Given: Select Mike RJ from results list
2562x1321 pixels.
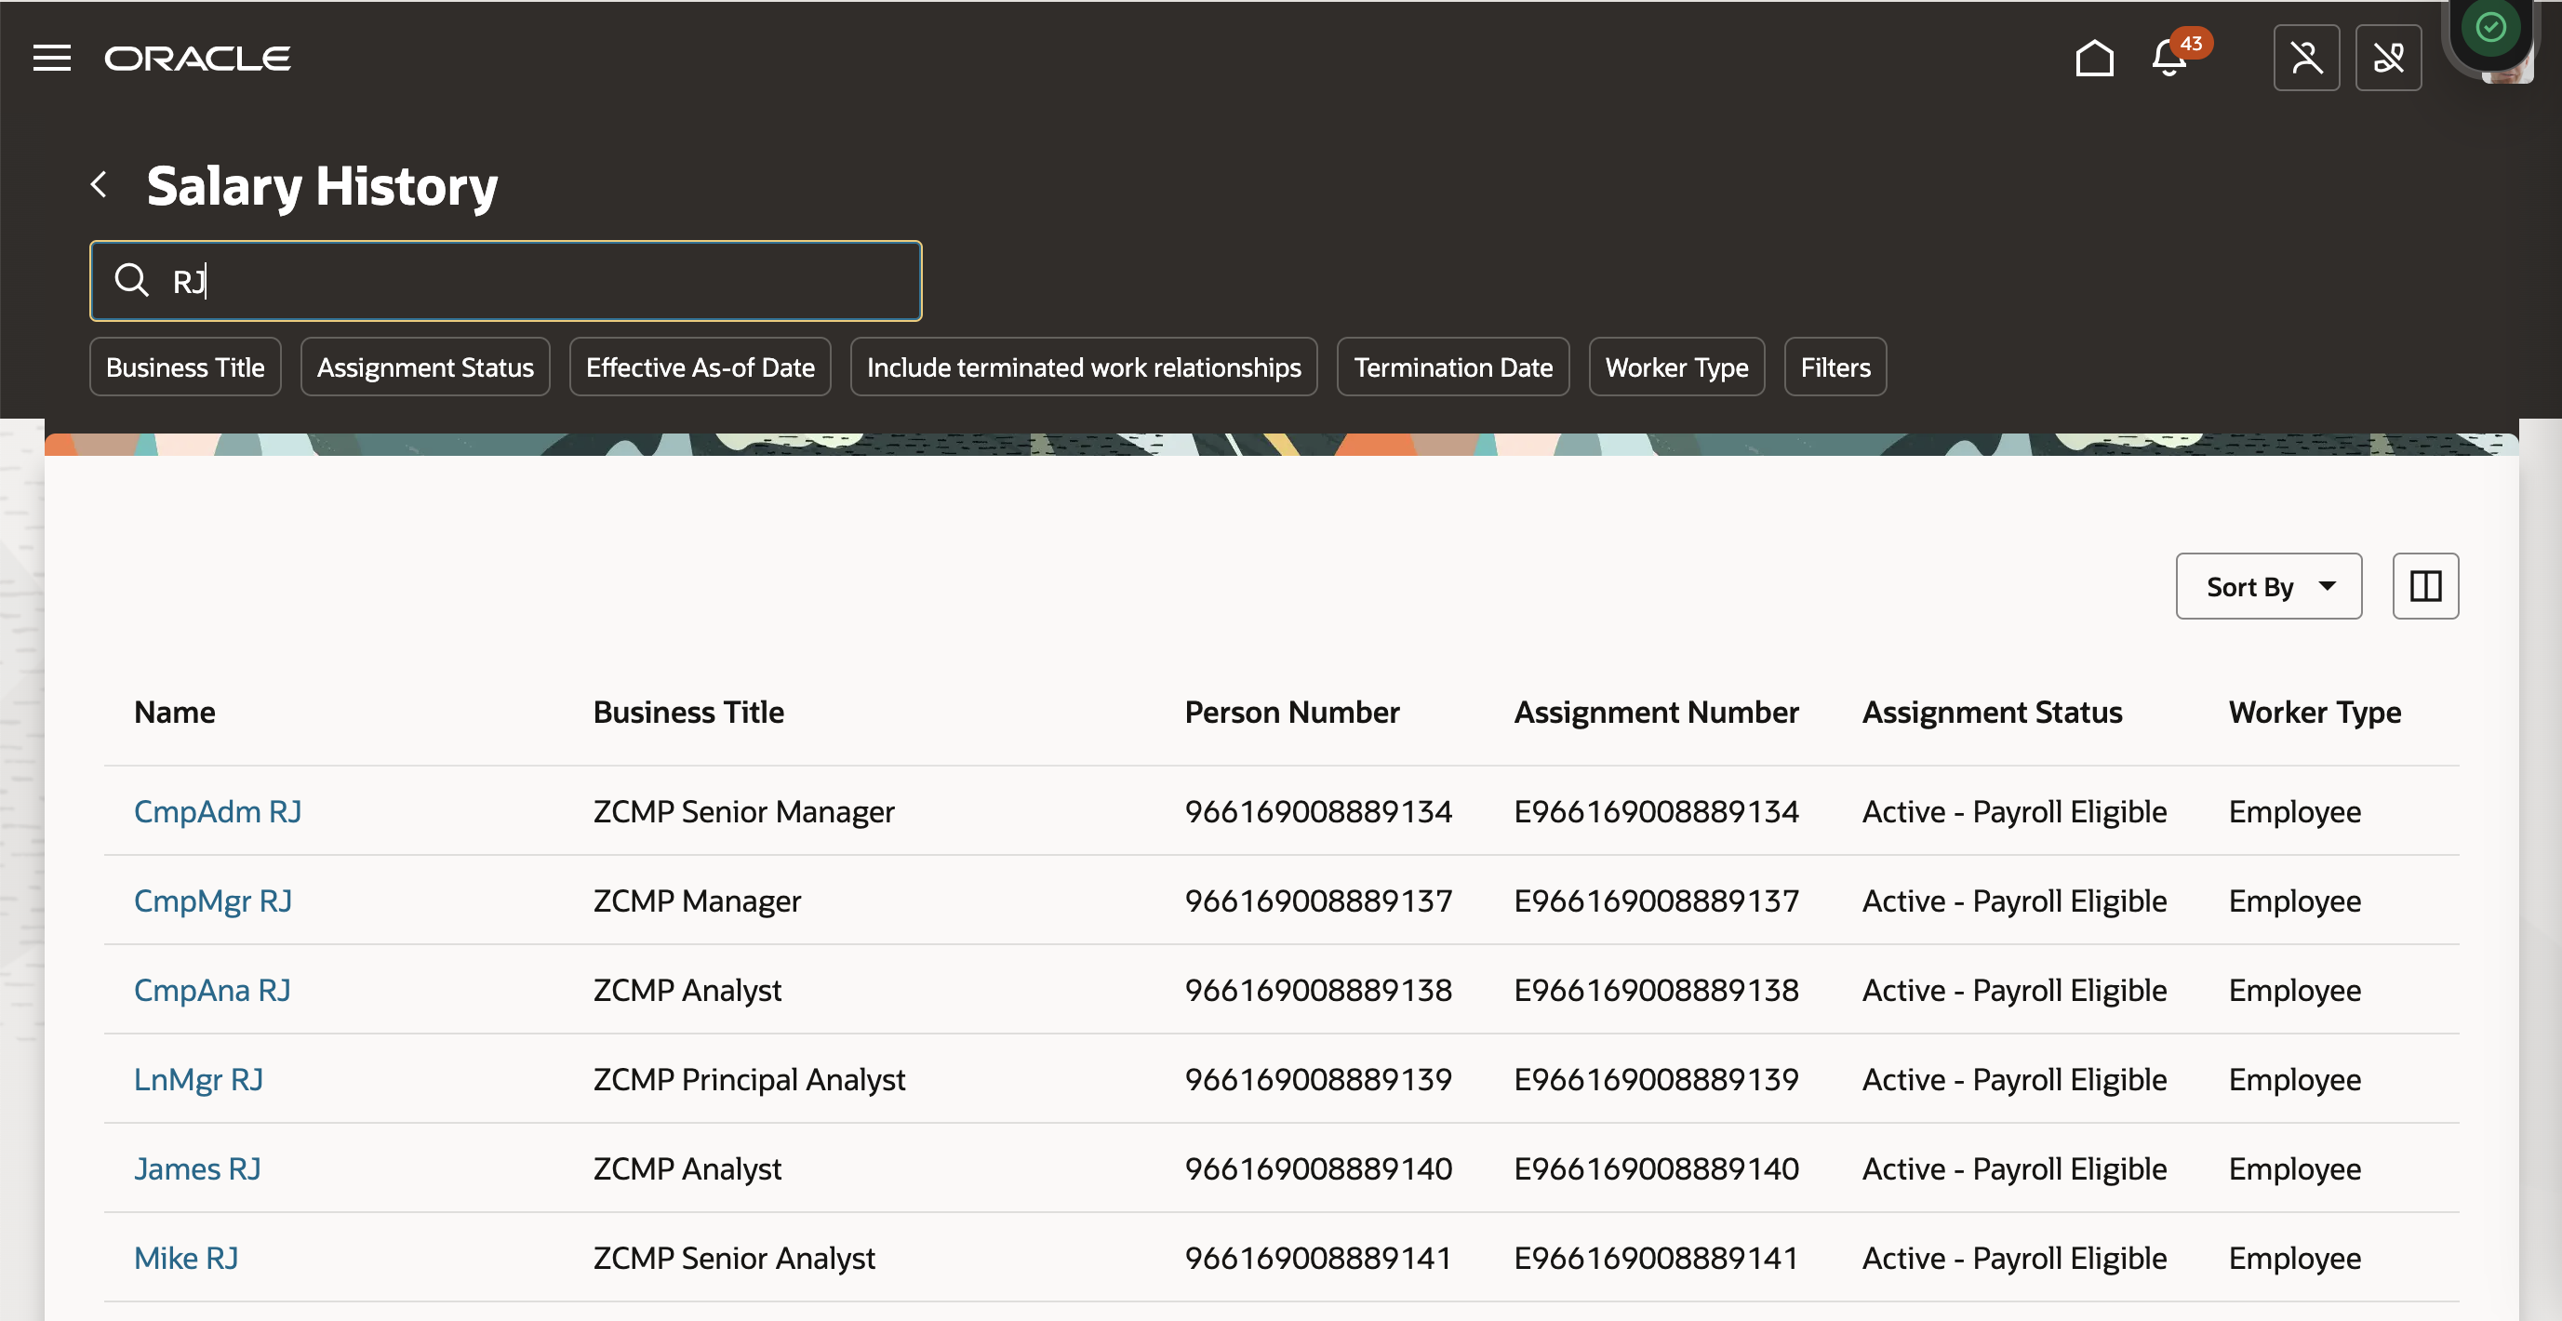Looking at the screenshot, I should tap(187, 1255).
